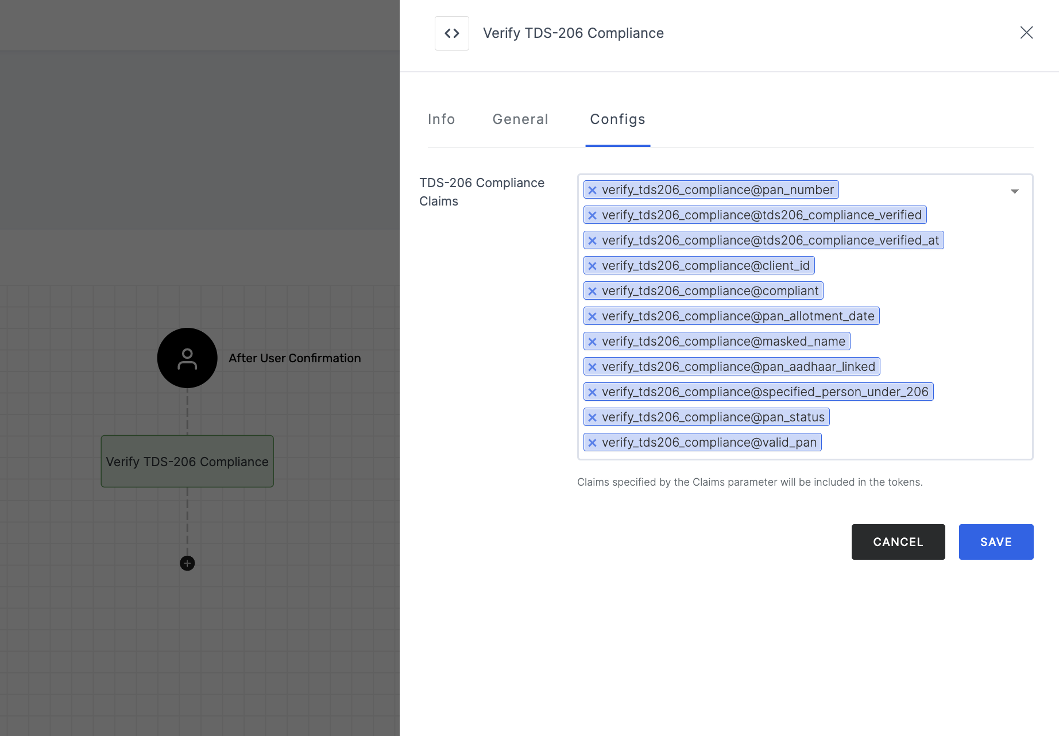Remove the pan_aadhaar_linked claim tag
The image size is (1059, 736).
click(x=592, y=367)
